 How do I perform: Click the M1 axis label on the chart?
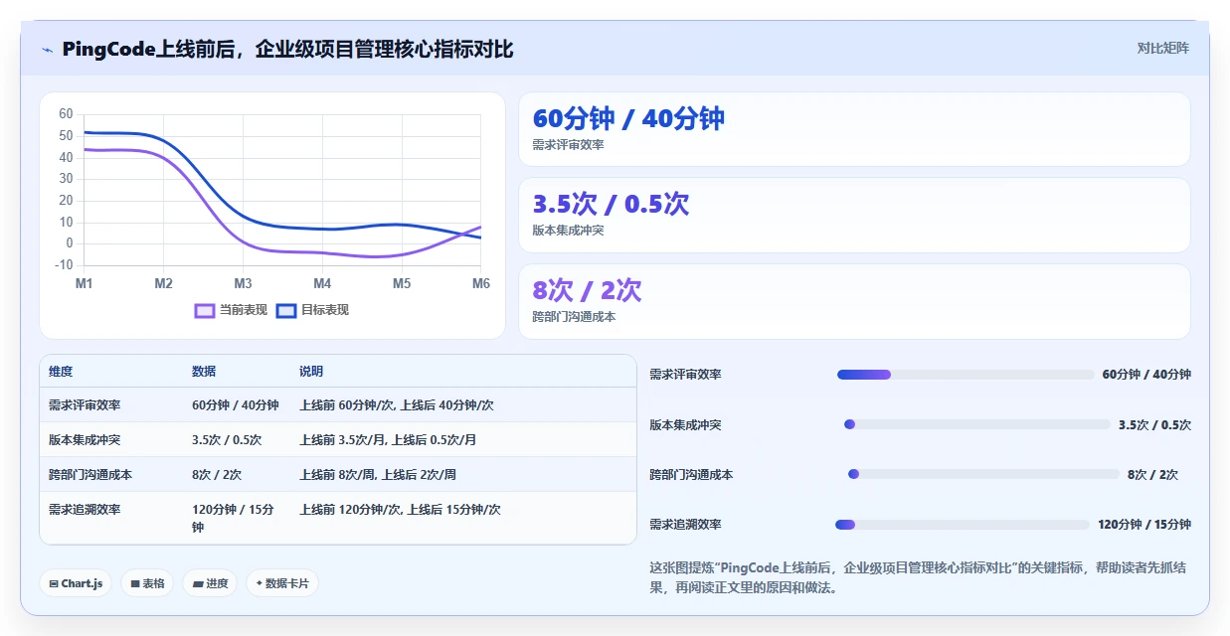pyautogui.click(x=85, y=283)
